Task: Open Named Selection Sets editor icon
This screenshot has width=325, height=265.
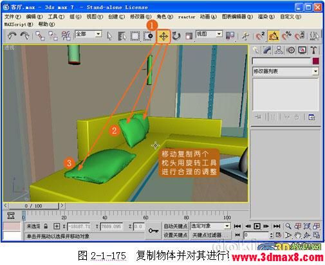Action: (x=314, y=36)
